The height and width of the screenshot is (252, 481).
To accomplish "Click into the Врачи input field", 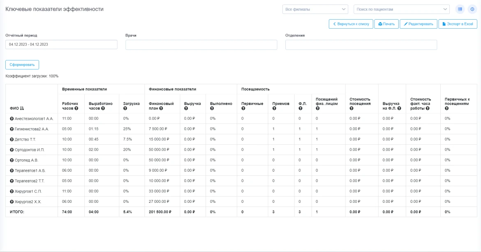I will 201,45.
